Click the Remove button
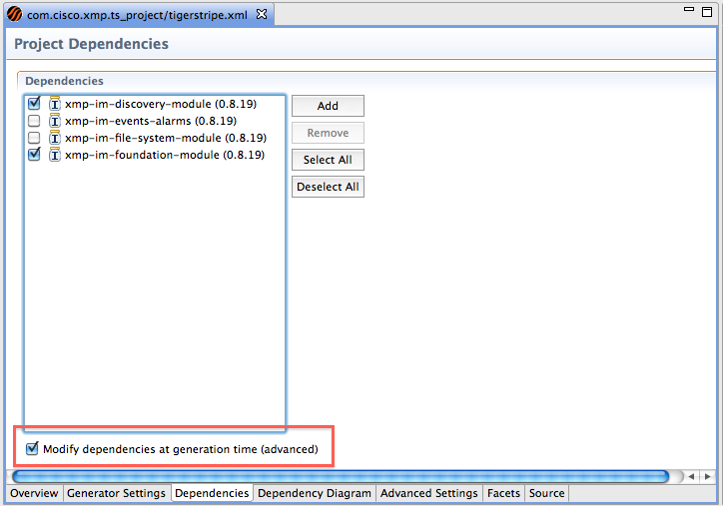The width and height of the screenshot is (723, 506). (328, 133)
